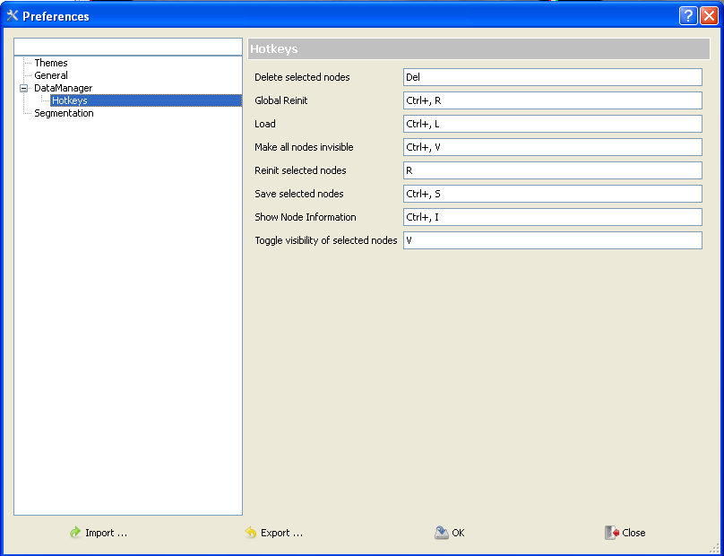724x556 pixels.
Task: Select the DataManager tree item label
Action: point(63,88)
